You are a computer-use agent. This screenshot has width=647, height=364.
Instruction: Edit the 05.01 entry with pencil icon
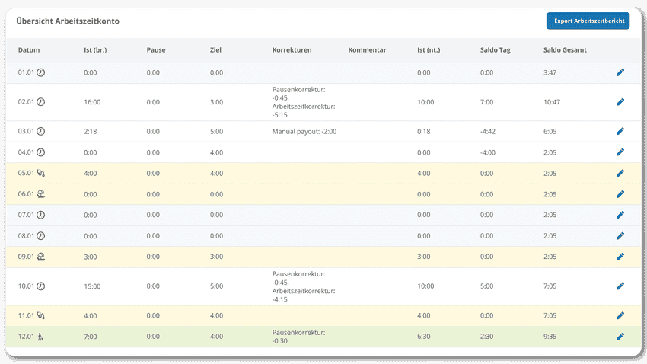[x=620, y=174]
